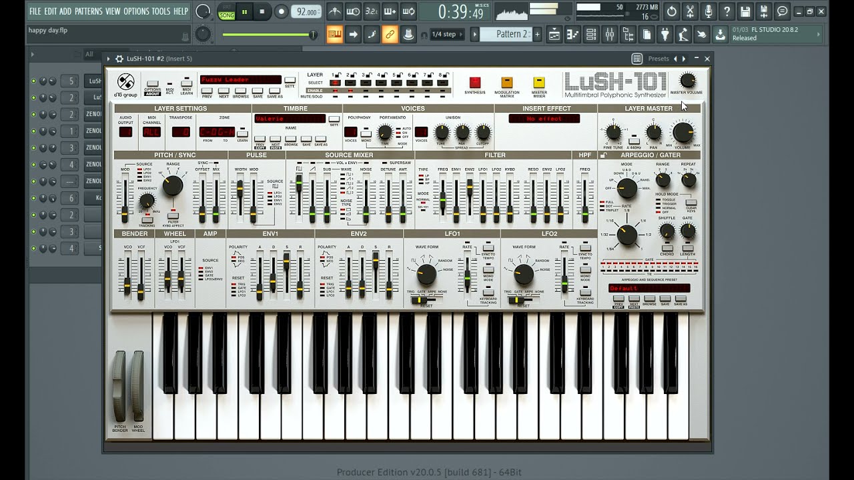Open plugin options arrow in title bar
The image size is (854, 480).
[x=109, y=59]
